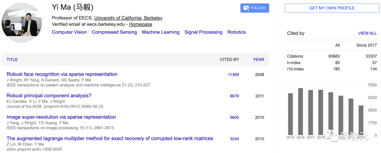Click the Signal Processing interest tag

click(x=203, y=32)
